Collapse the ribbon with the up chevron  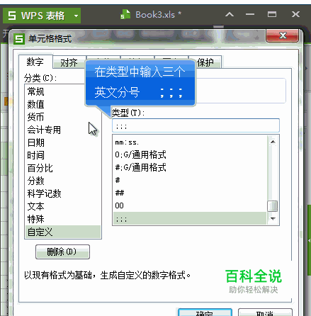pos(230,15)
